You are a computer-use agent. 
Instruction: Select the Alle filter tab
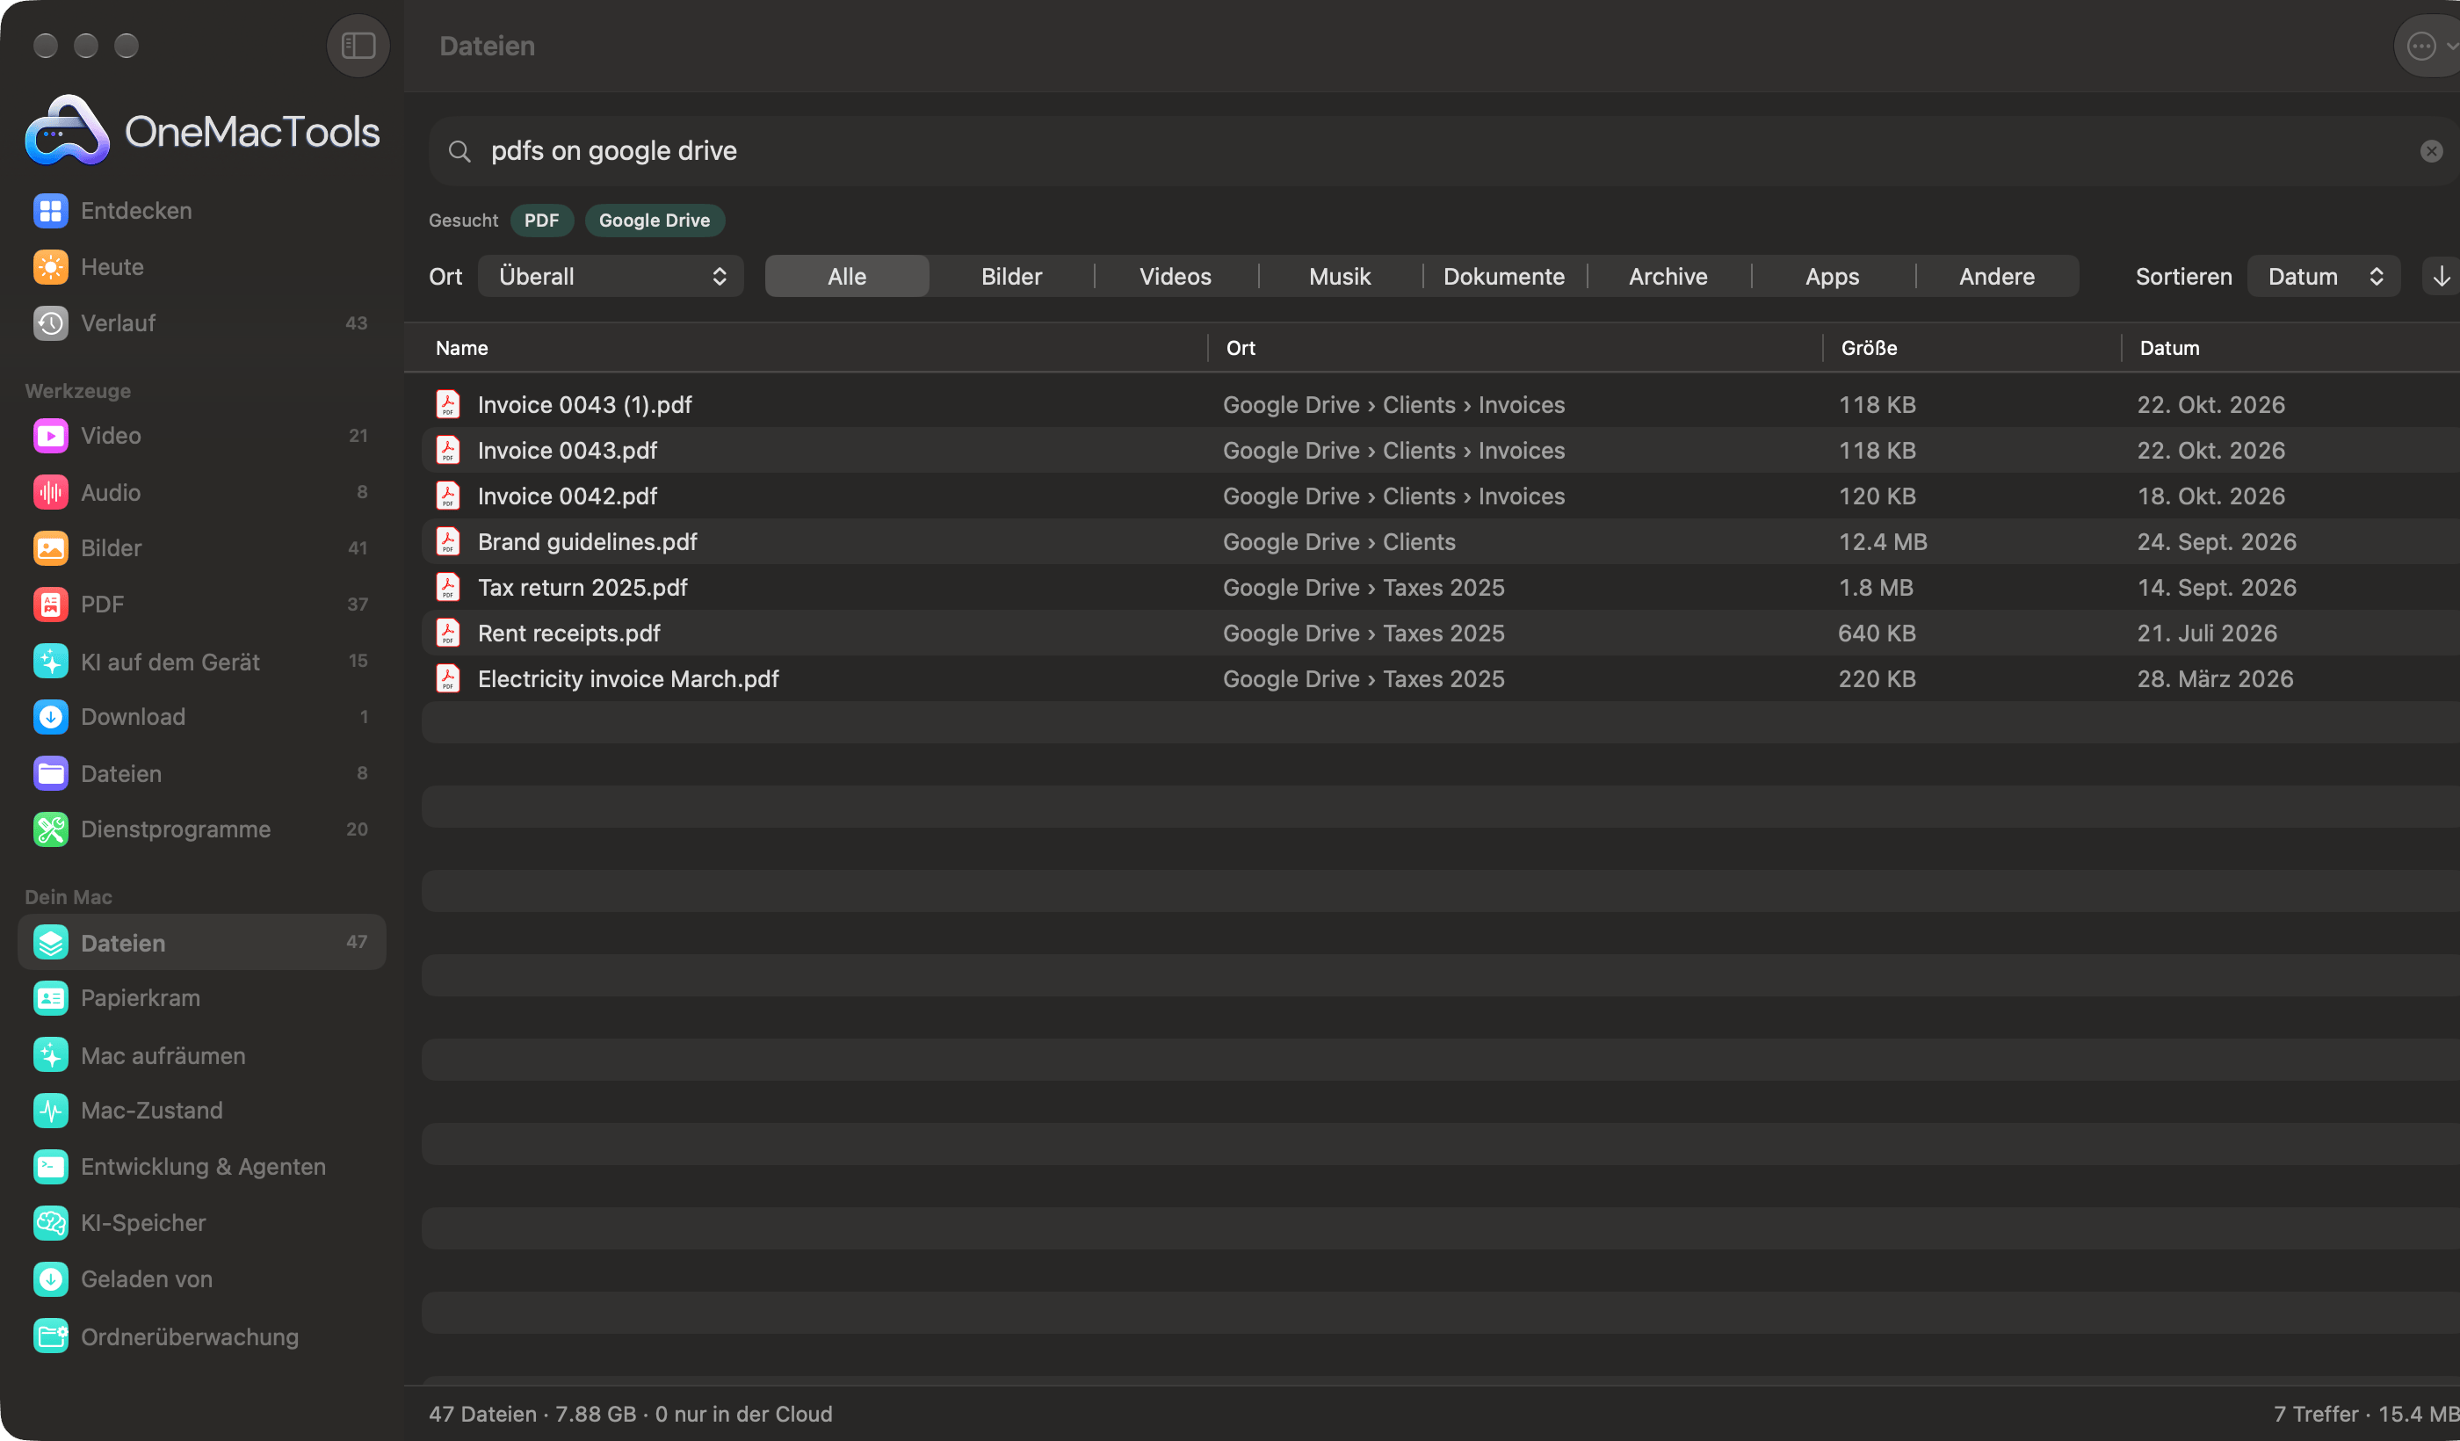(x=846, y=276)
